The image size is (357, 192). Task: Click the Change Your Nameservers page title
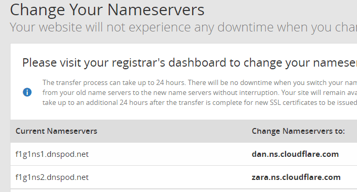tap(107, 10)
